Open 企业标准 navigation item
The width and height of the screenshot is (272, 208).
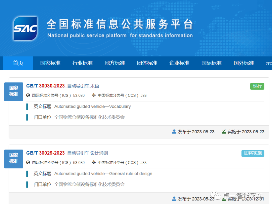[179, 63]
